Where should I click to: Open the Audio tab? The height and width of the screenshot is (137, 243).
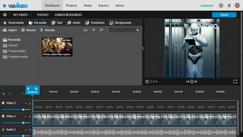[74, 23]
